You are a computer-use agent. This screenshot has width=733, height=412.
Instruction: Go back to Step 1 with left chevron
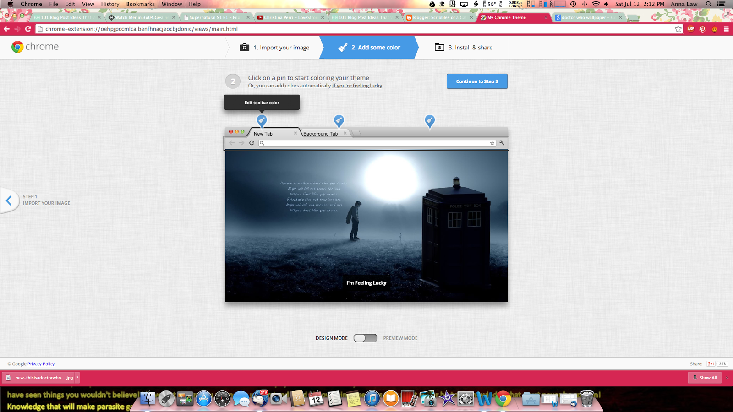[x=9, y=200]
